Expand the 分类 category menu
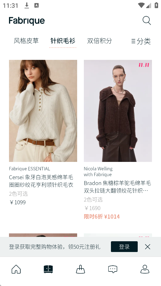The width and height of the screenshot is (161, 286). (x=141, y=41)
